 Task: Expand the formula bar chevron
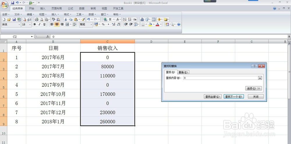click(x=289, y=37)
